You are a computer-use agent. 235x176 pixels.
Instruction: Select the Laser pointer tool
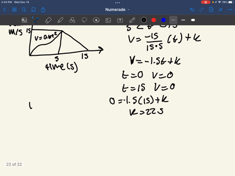132,20
